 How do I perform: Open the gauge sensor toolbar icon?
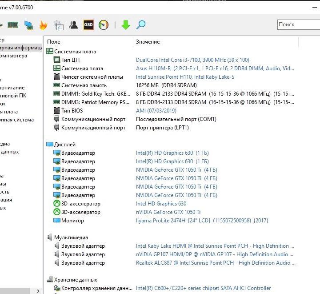click(x=104, y=25)
